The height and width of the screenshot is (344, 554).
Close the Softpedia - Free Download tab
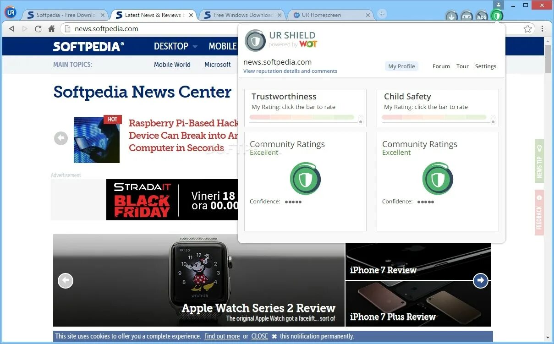click(103, 15)
